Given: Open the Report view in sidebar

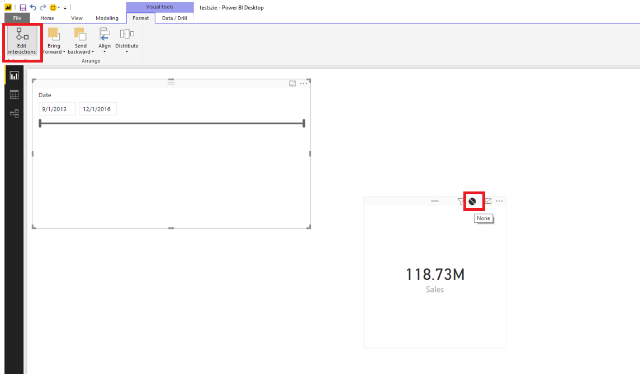Looking at the screenshot, I should pos(15,76).
